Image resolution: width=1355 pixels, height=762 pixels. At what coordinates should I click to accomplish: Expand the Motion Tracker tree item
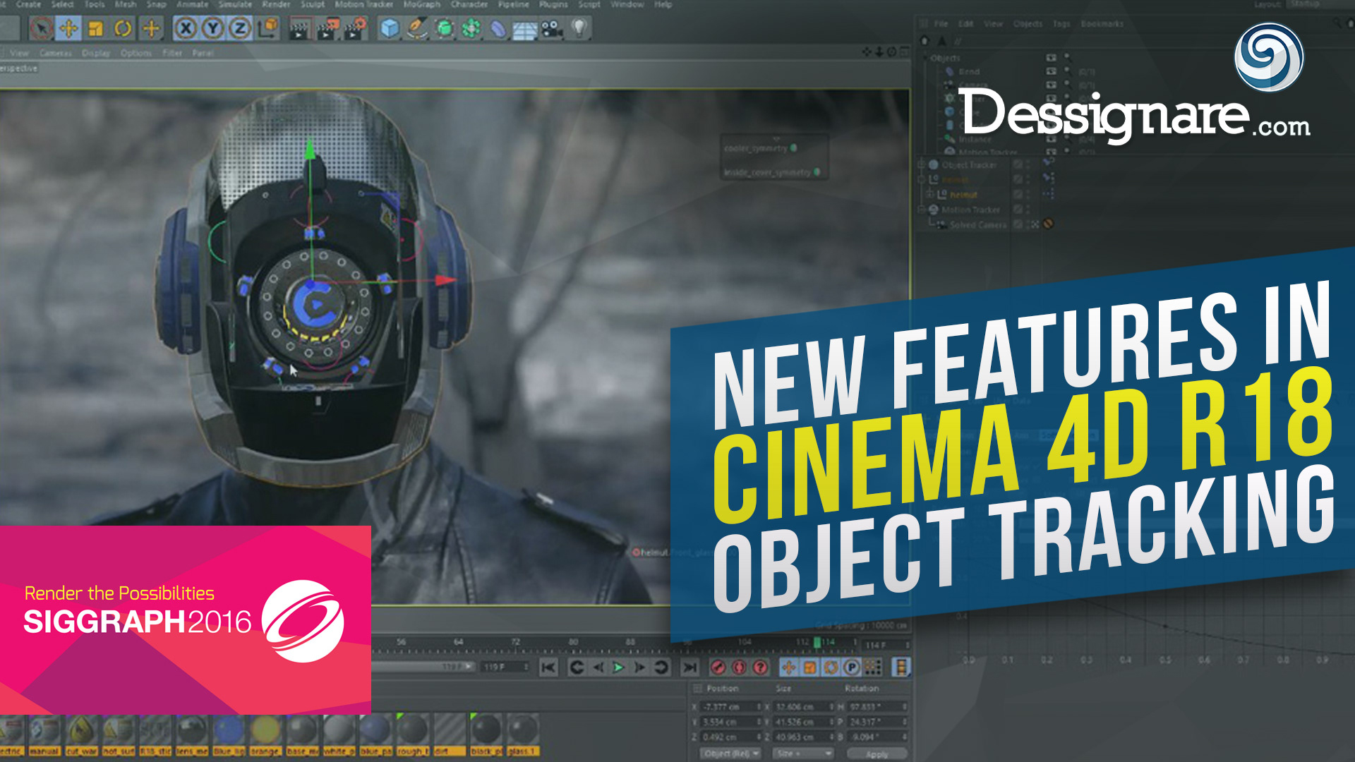coord(921,210)
